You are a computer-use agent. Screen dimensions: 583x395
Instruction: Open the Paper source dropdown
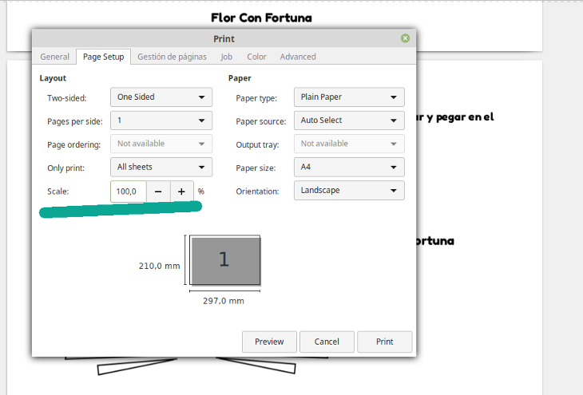348,120
